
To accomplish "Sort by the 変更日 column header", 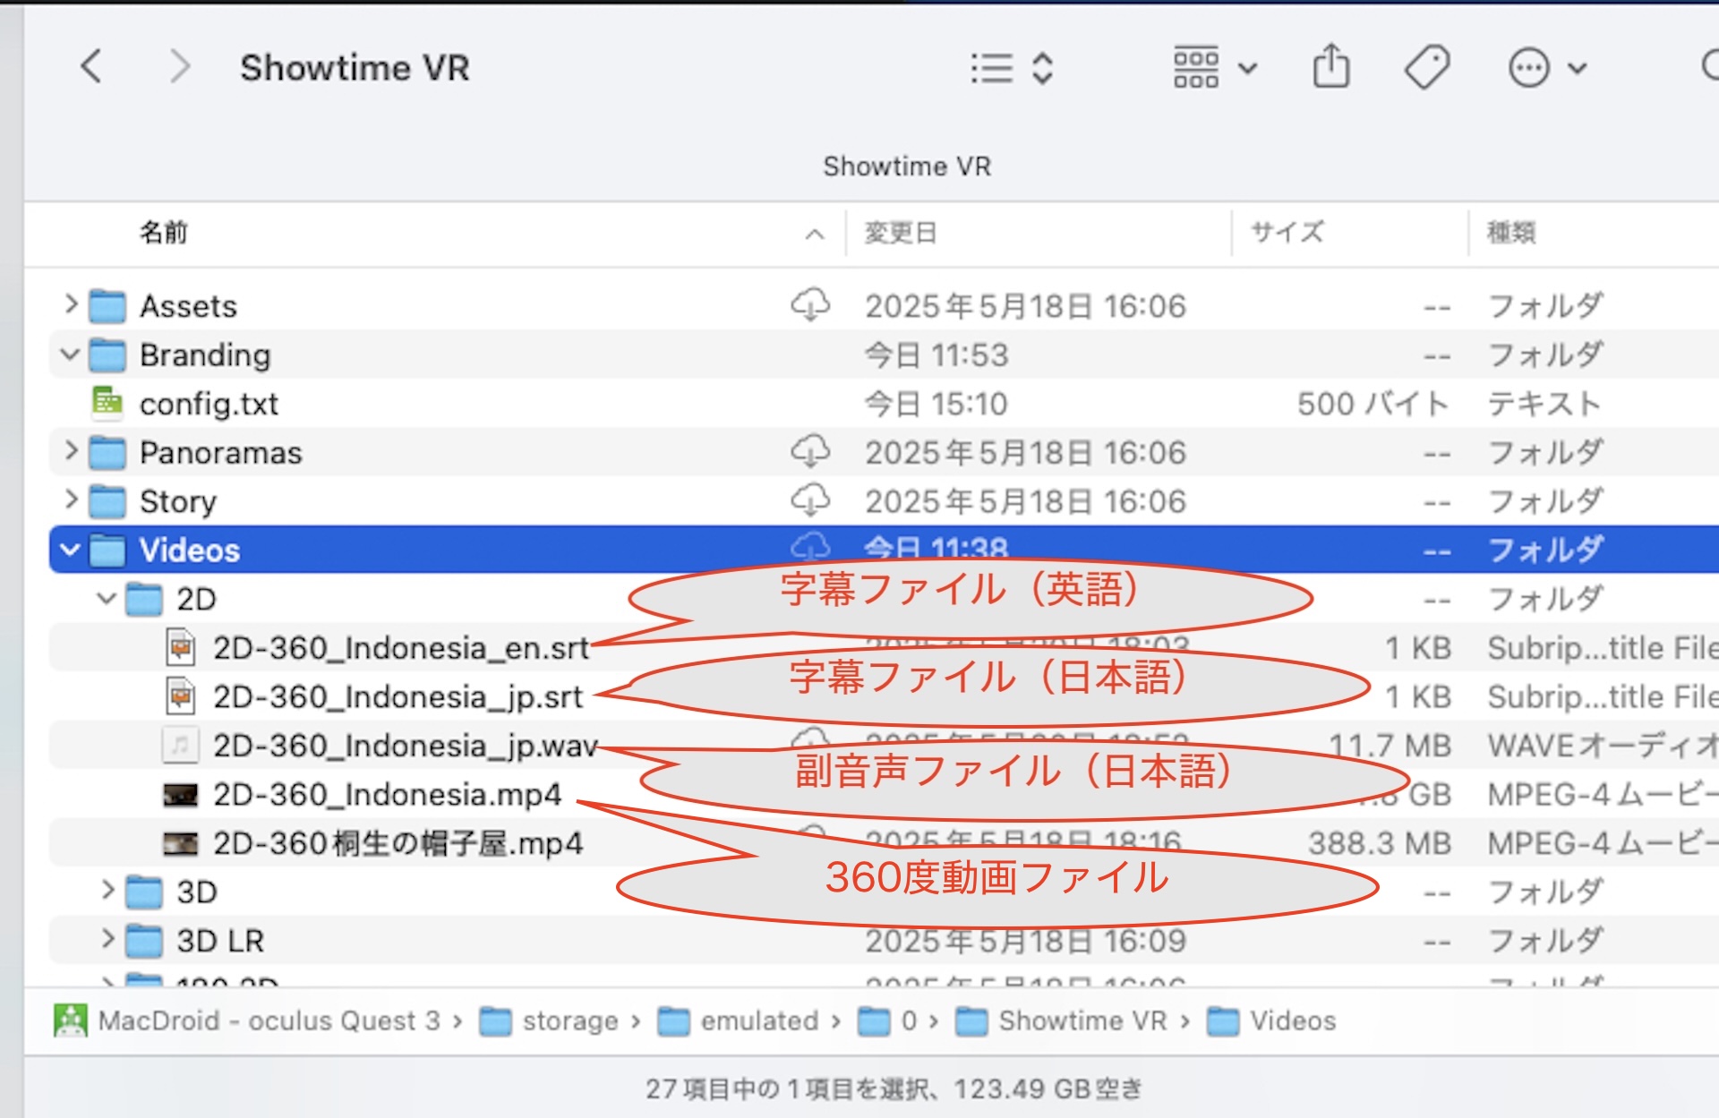I will click(901, 233).
